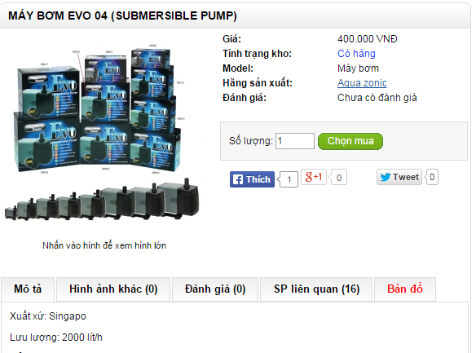Enlarge the EVO pump product image
476x353 pixels.
point(104,134)
